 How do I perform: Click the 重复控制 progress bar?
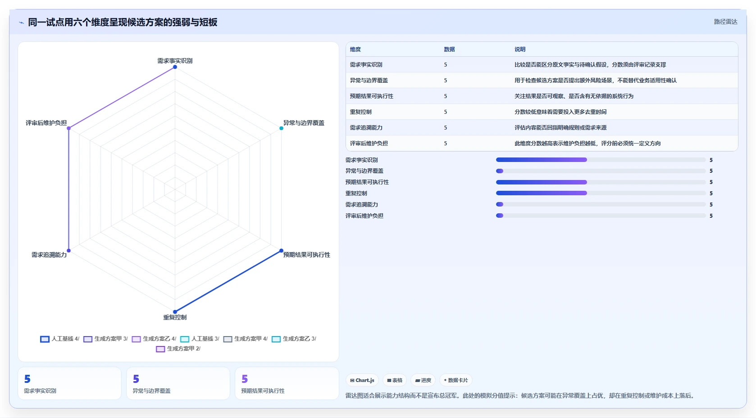(601, 193)
